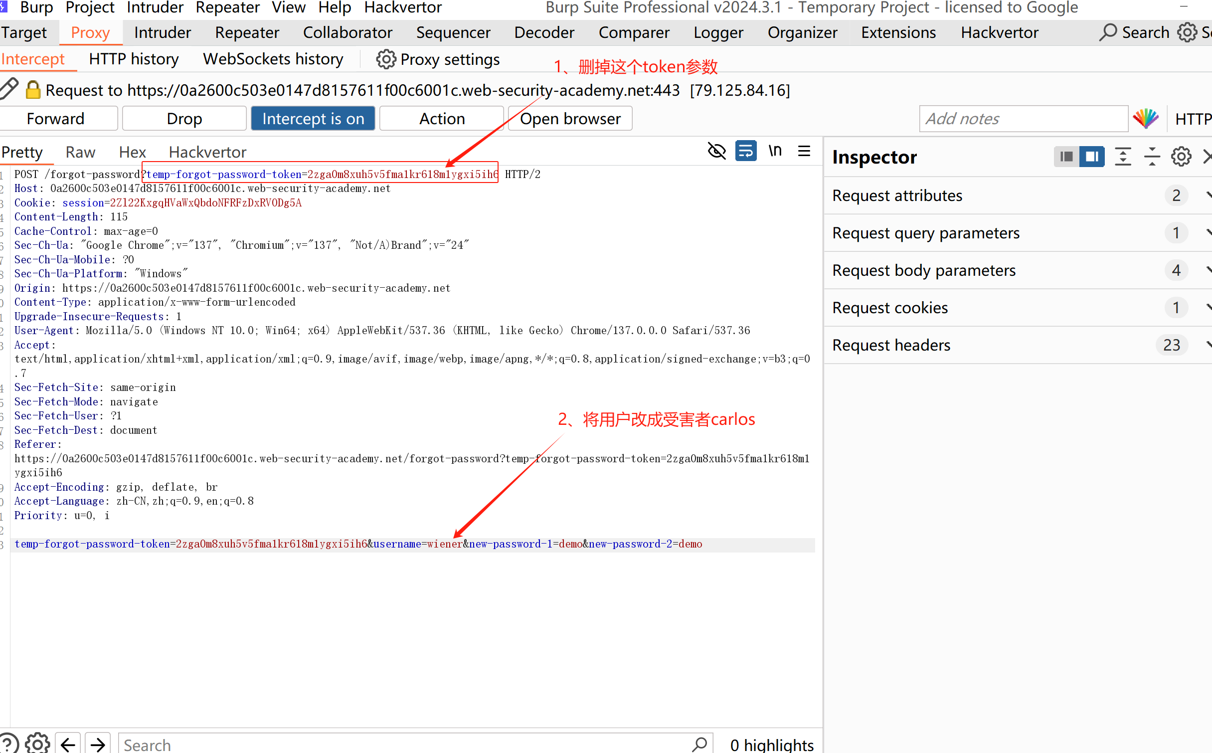Image resolution: width=1212 pixels, height=753 pixels.
Task: Click the multicolor highlight color picker icon
Action: point(1146,119)
